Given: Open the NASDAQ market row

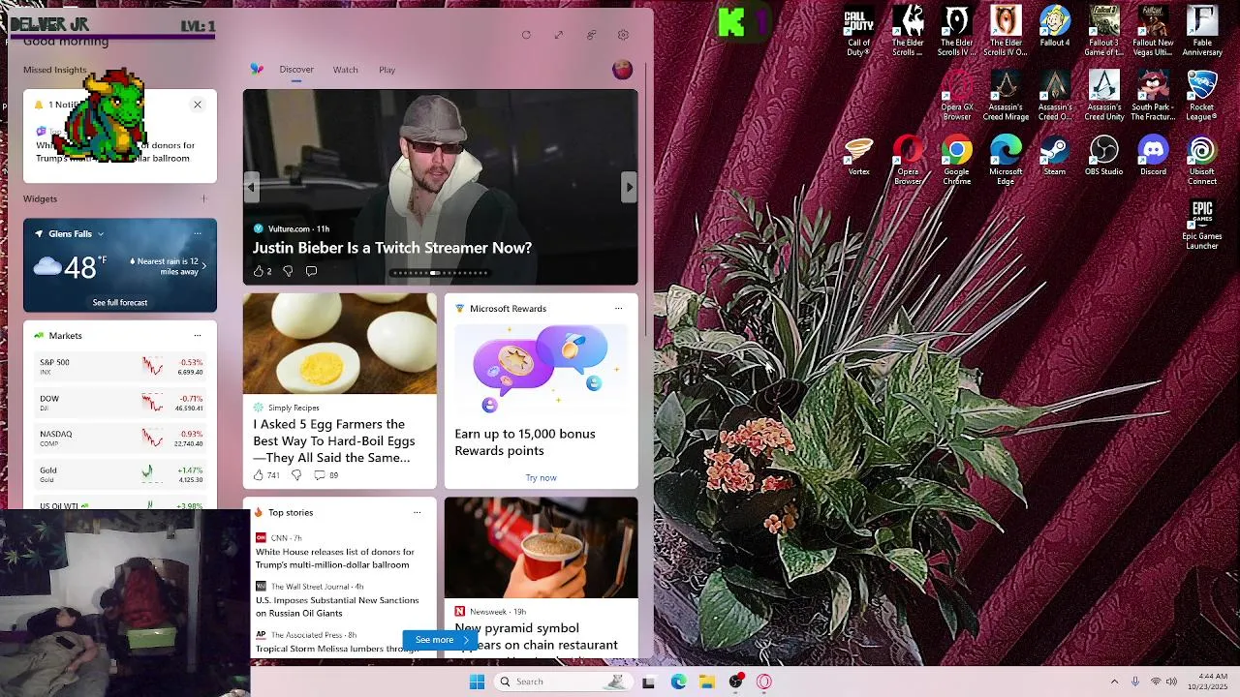Looking at the screenshot, I should tap(120, 439).
